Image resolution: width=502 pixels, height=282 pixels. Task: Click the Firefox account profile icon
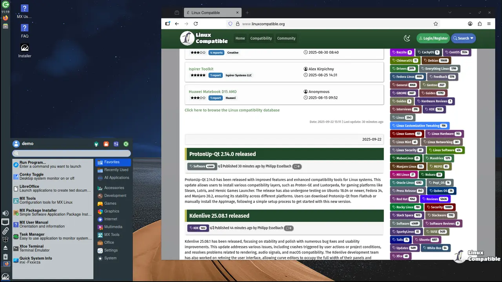coord(470,24)
